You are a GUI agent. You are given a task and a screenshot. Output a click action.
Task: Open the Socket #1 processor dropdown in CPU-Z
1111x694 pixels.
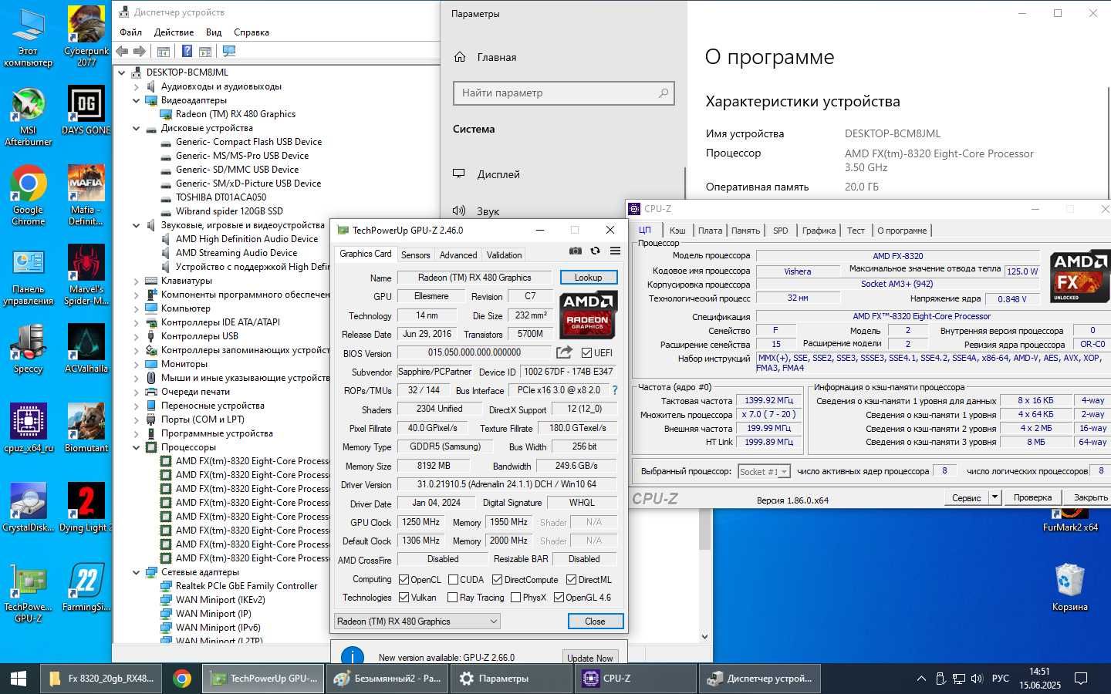[763, 471]
